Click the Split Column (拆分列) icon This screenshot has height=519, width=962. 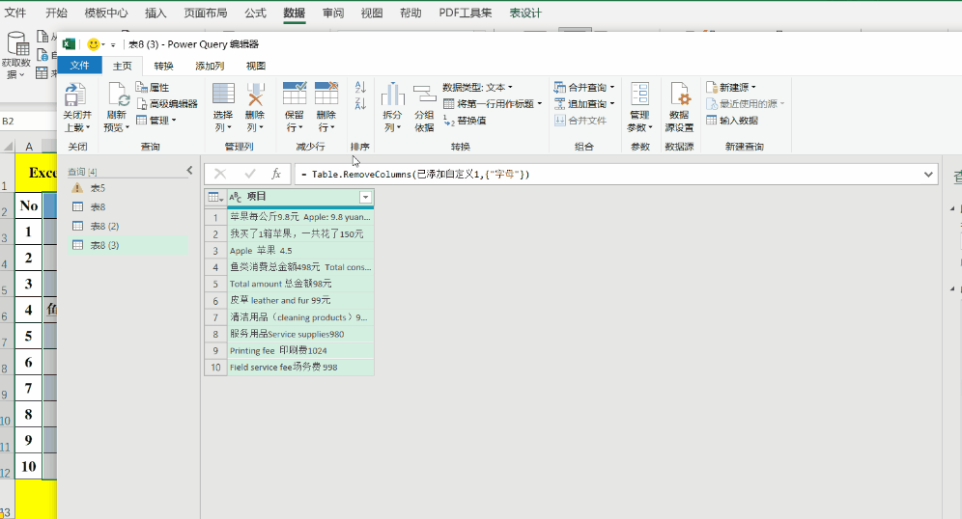[x=393, y=95]
